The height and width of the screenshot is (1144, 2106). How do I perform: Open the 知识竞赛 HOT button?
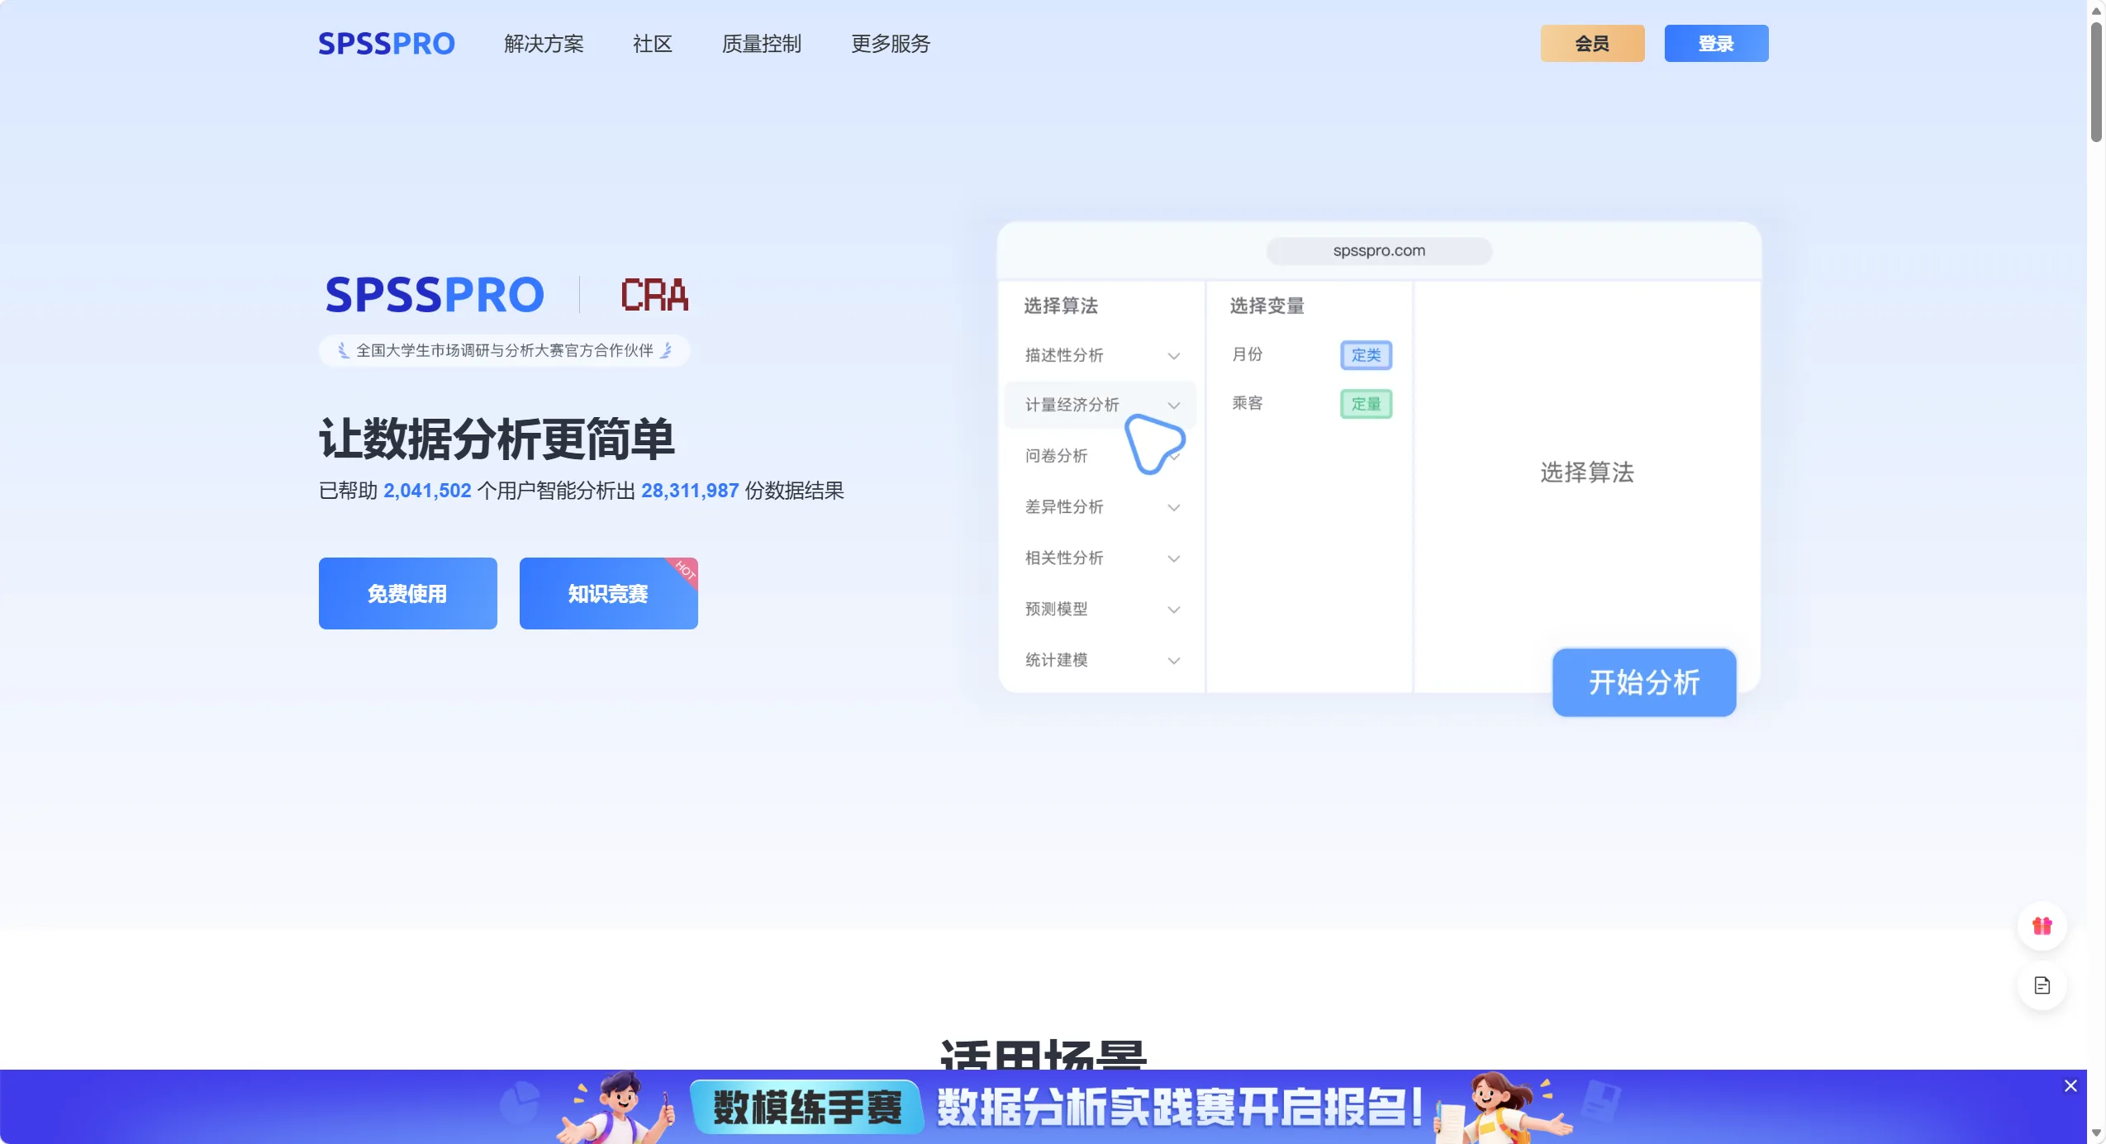click(x=609, y=593)
